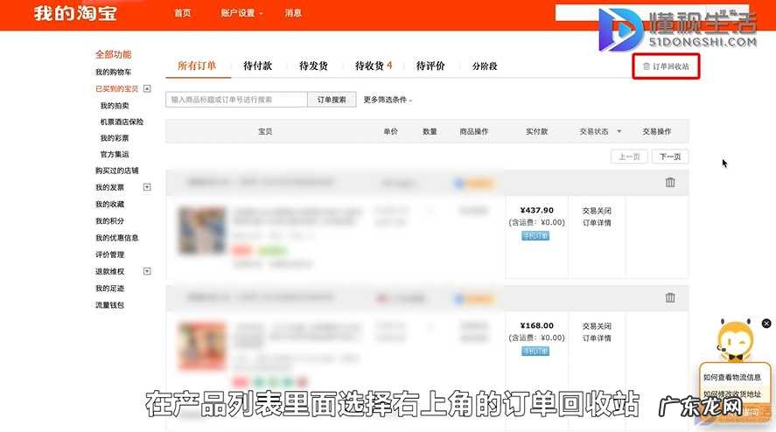Image resolution: width=776 pixels, height=432 pixels.
Task: Switch to 待评价 tab
Action: pyautogui.click(x=430, y=66)
